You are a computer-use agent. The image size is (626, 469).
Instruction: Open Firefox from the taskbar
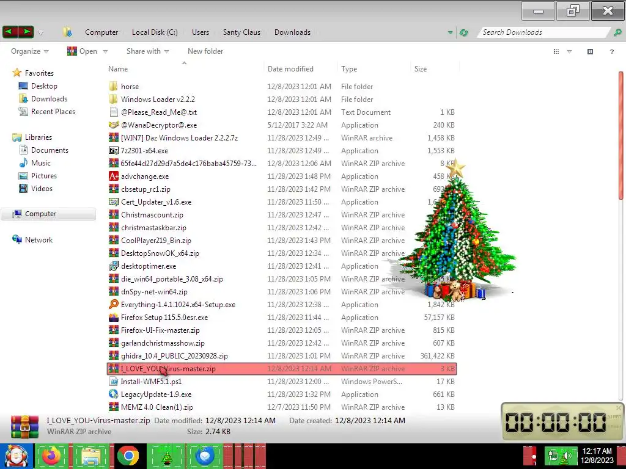pos(51,456)
